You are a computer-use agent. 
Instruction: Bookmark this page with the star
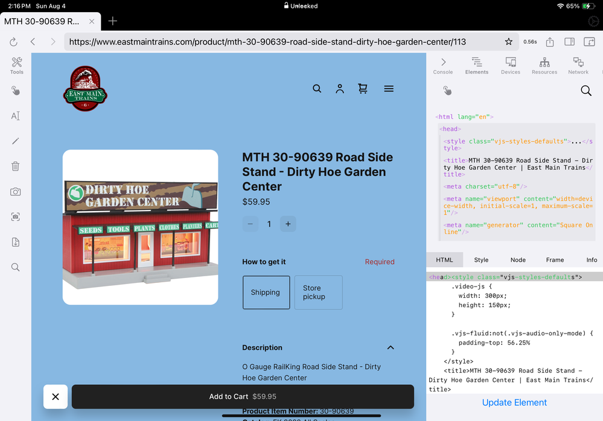click(x=508, y=42)
